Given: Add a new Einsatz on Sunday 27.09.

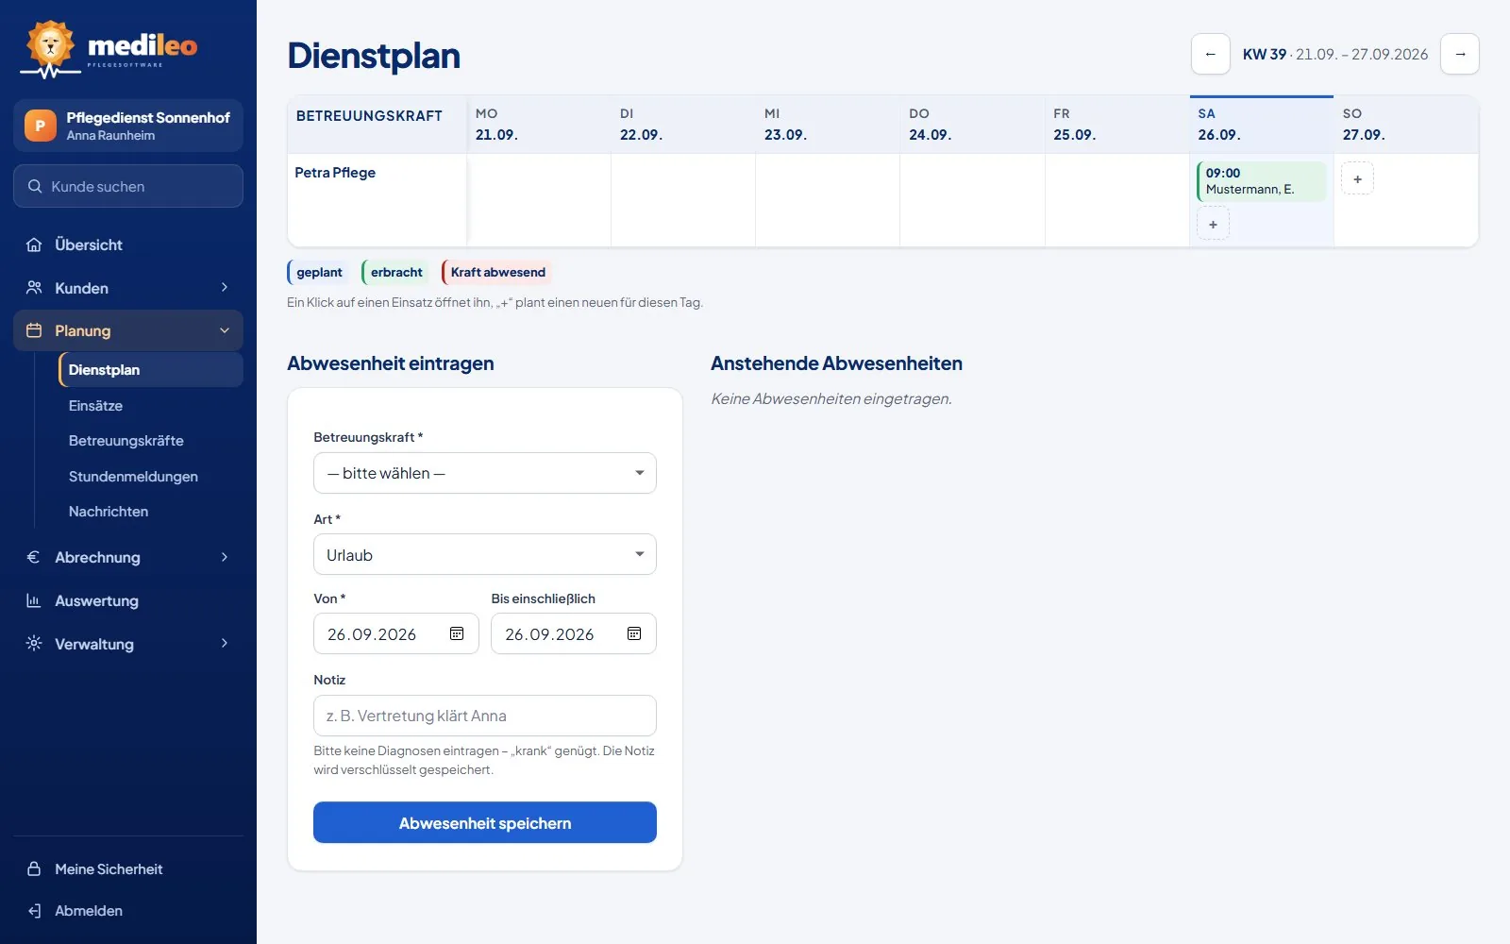Looking at the screenshot, I should 1357,178.
